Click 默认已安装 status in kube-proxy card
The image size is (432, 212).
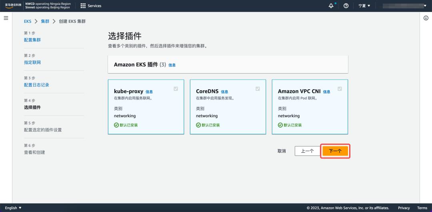126,125
